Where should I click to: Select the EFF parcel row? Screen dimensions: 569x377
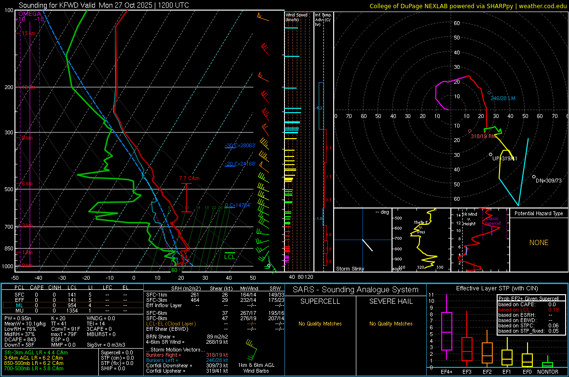click(x=72, y=300)
